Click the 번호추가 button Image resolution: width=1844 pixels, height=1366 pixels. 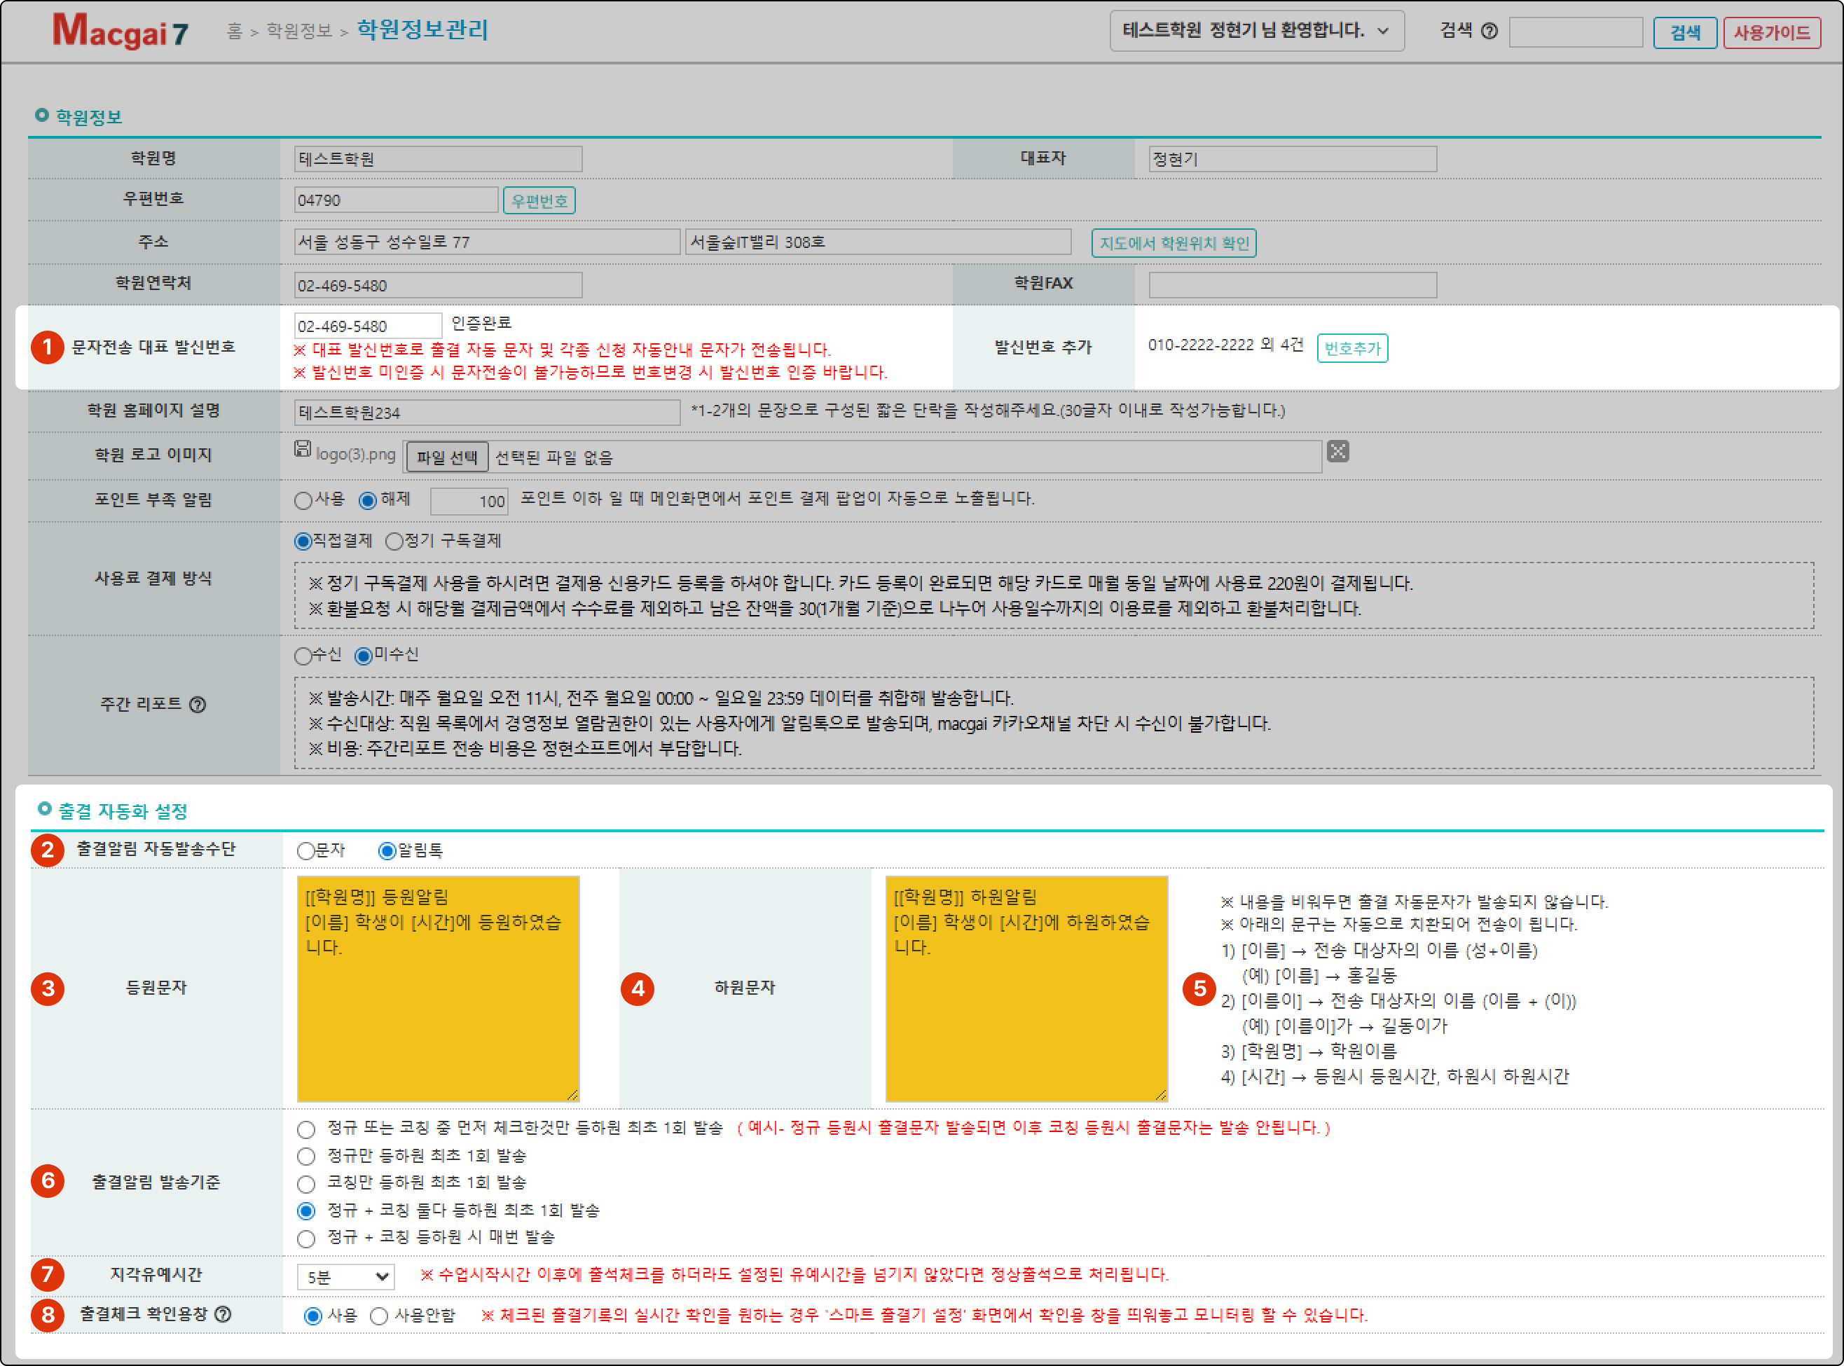point(1351,348)
